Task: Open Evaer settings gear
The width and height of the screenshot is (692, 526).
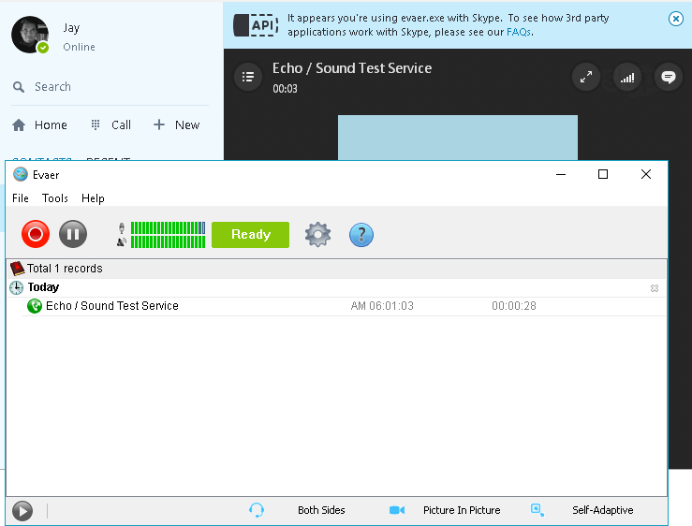Action: (318, 234)
